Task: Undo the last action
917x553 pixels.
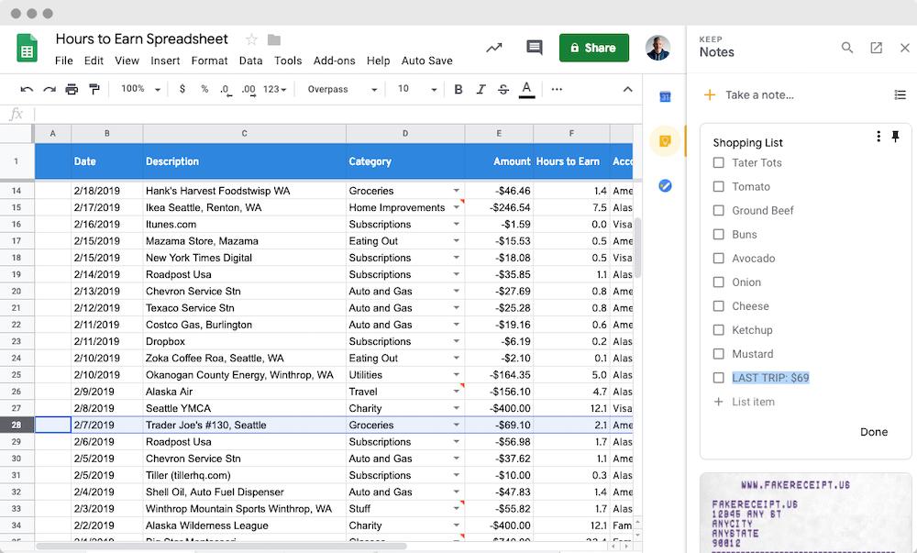Action: pos(27,90)
